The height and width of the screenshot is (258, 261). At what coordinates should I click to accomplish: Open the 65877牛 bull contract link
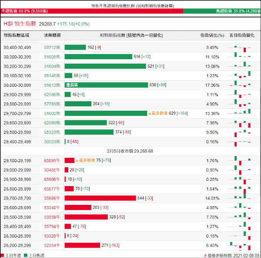coord(52,189)
